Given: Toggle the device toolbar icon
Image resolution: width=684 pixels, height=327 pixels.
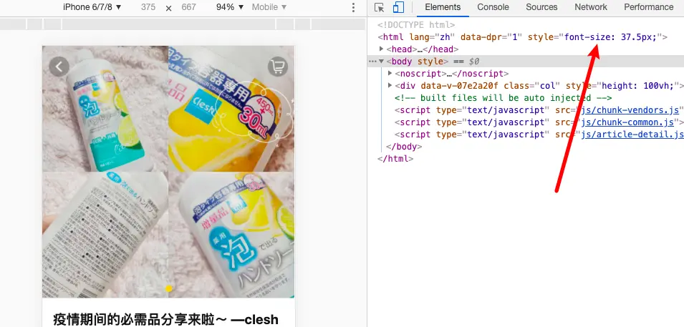Looking at the screenshot, I should [x=398, y=7].
